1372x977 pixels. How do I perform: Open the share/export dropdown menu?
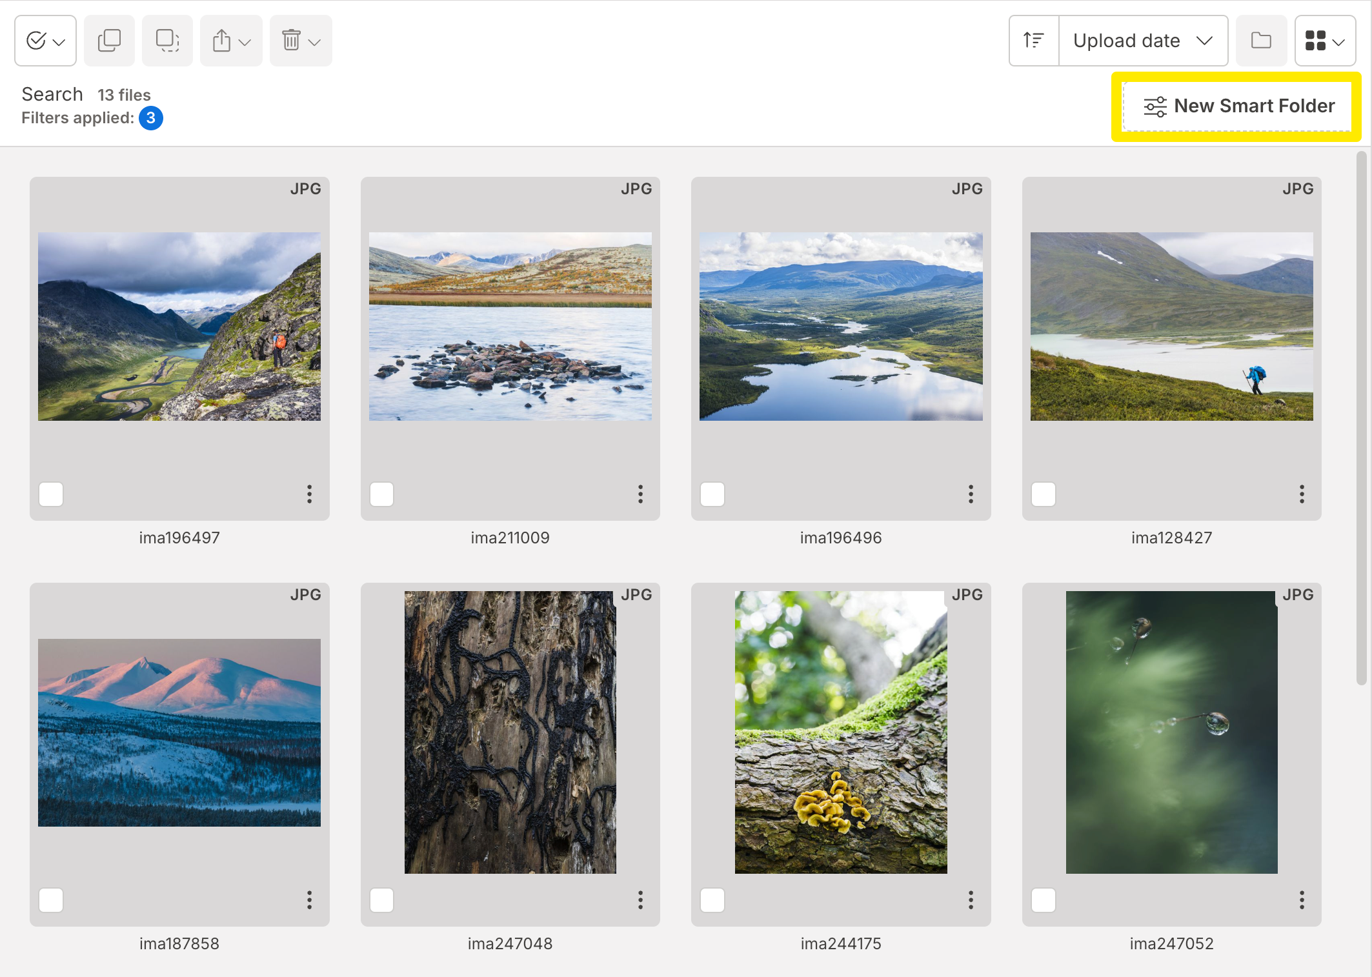pos(231,41)
